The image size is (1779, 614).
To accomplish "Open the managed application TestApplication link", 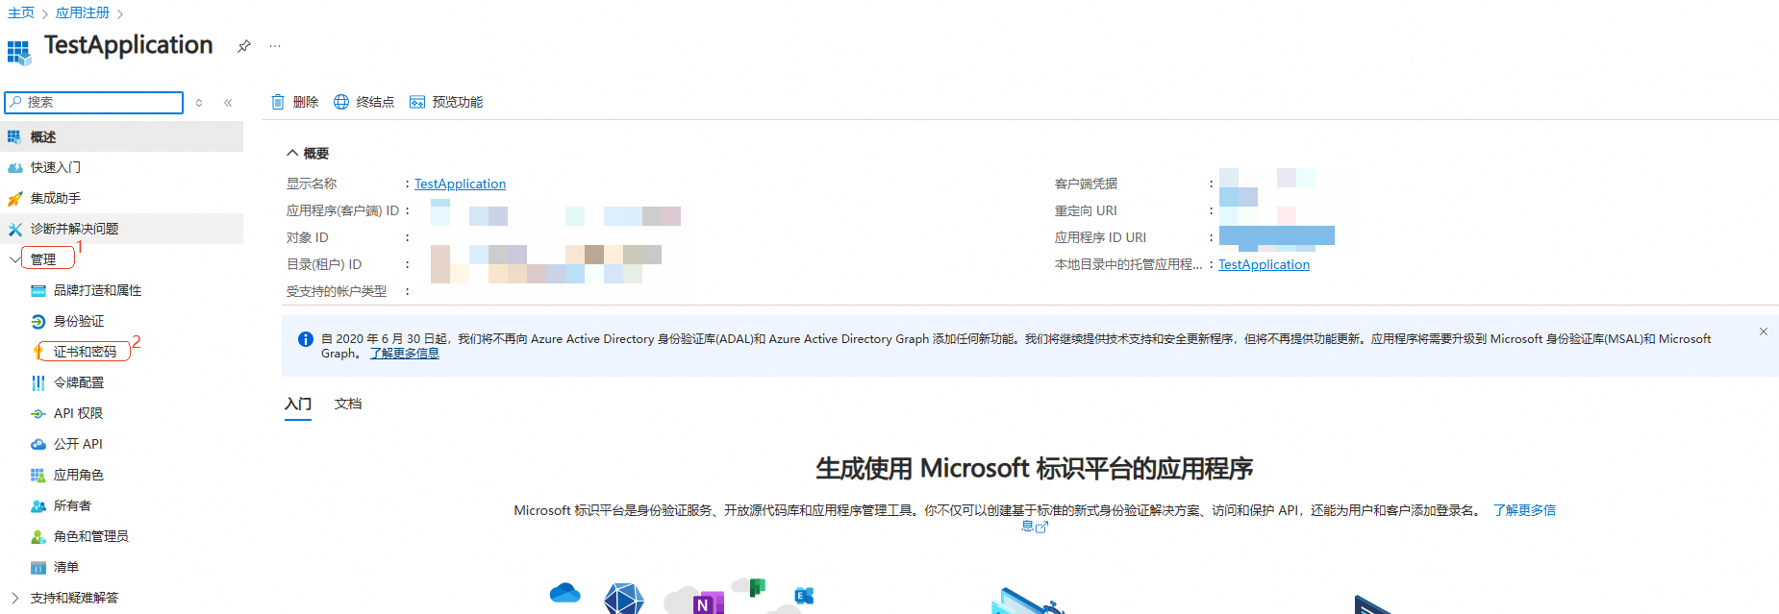I will point(1264,264).
